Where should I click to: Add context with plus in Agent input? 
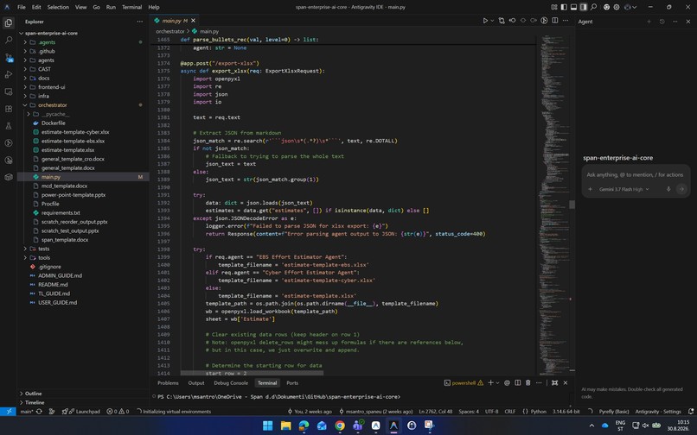click(590, 189)
